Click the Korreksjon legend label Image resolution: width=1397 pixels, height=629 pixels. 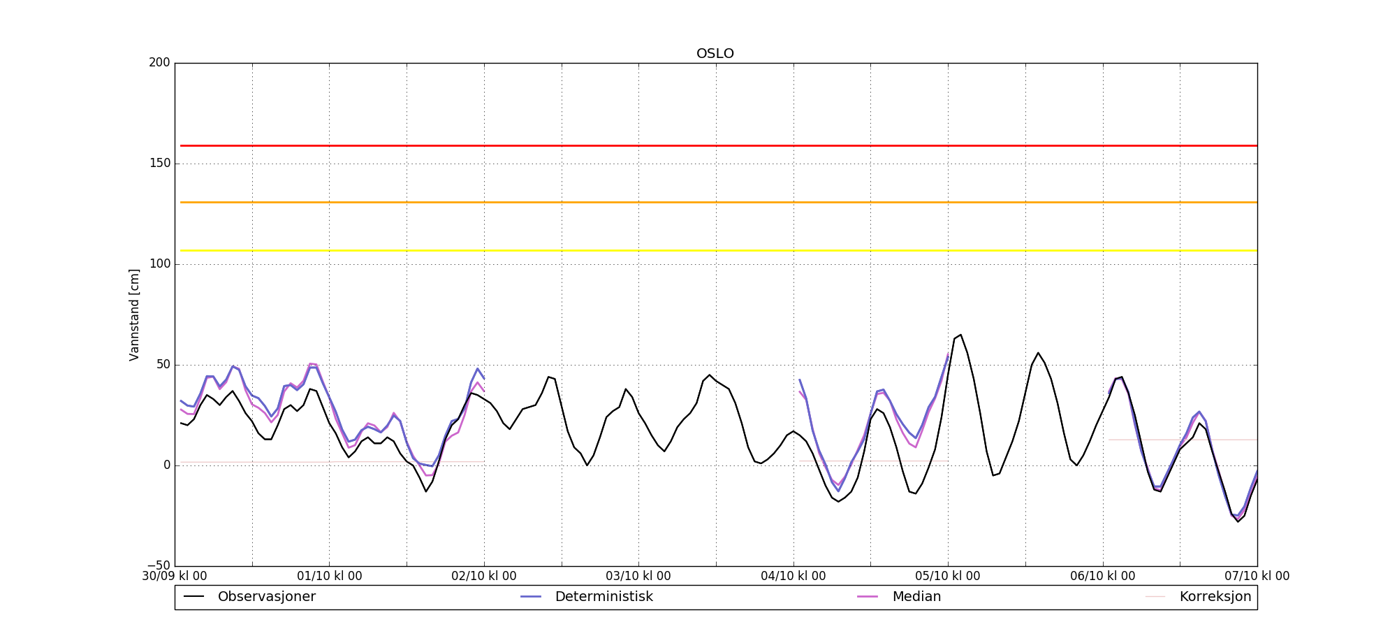tap(1215, 597)
